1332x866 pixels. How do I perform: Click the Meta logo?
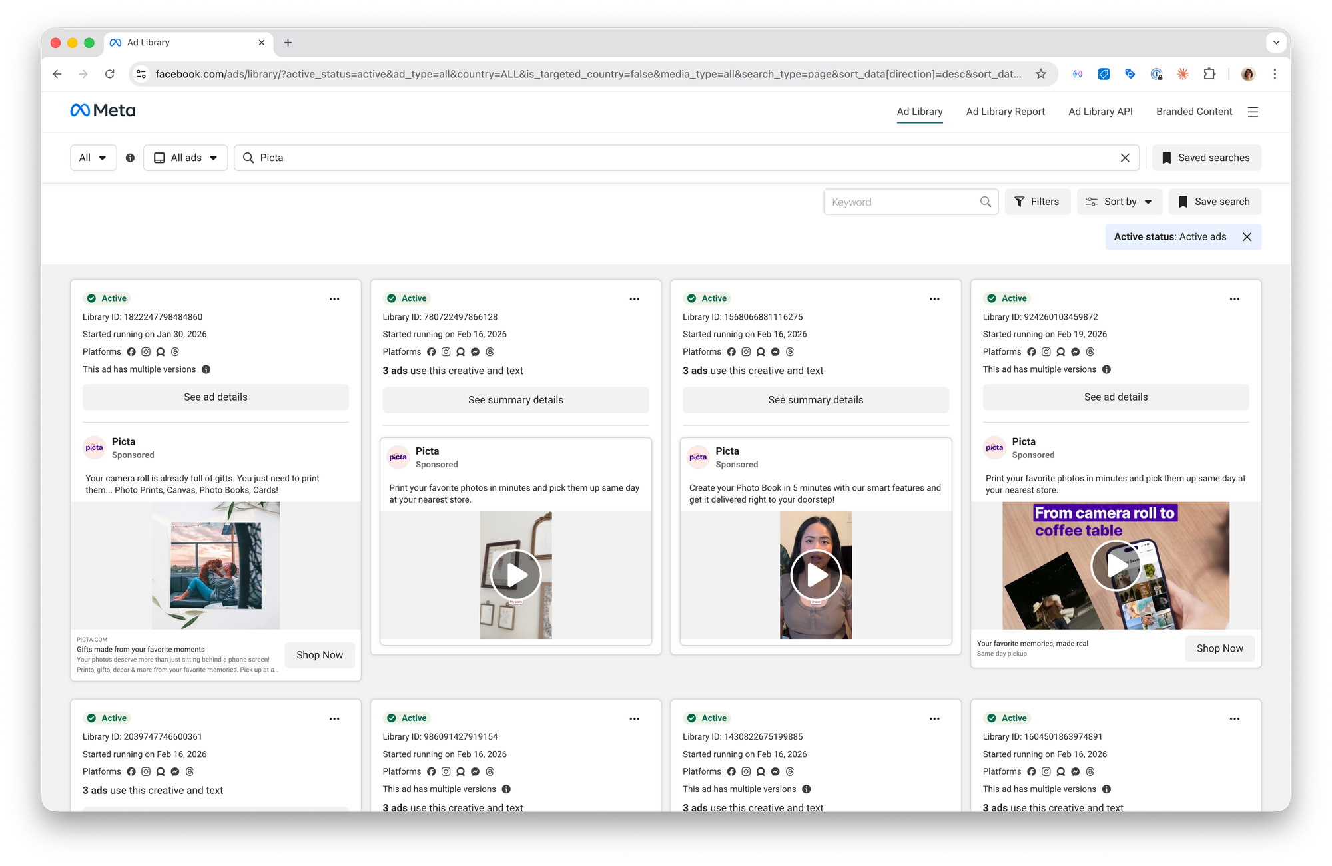(103, 110)
